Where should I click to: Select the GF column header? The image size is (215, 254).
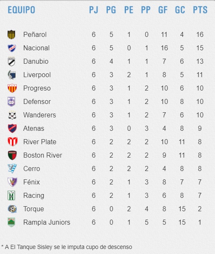[x=163, y=10]
